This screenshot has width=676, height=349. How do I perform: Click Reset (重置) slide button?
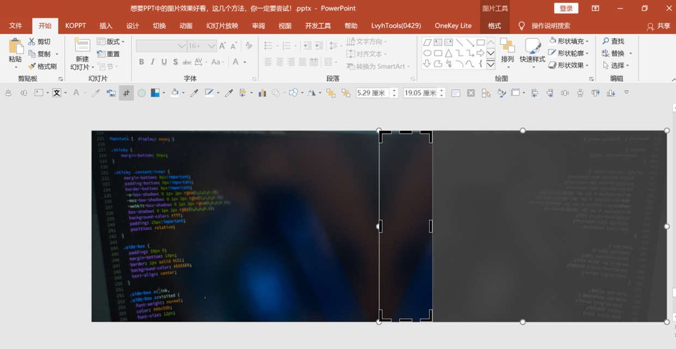point(108,54)
